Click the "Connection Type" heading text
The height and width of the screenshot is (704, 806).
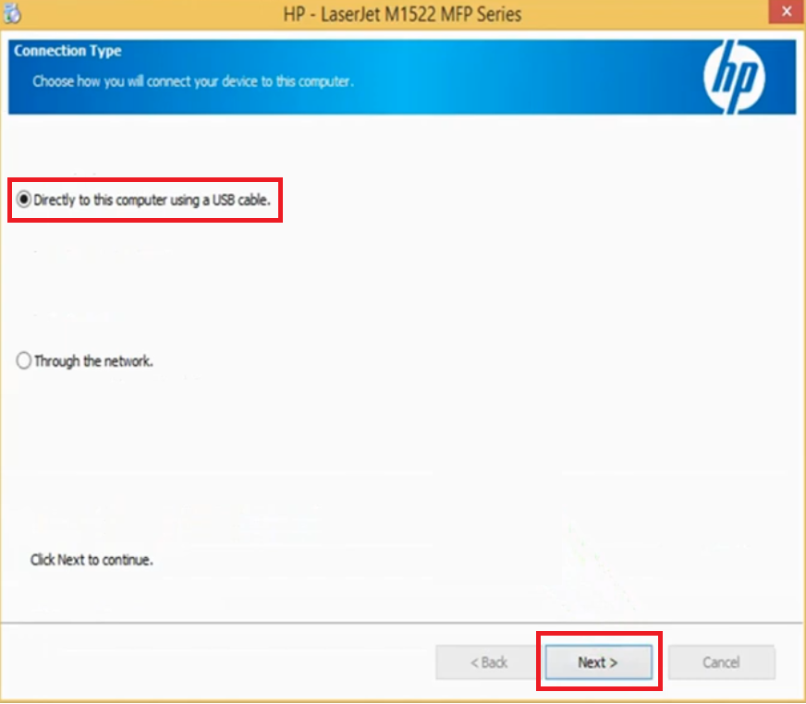(x=67, y=51)
